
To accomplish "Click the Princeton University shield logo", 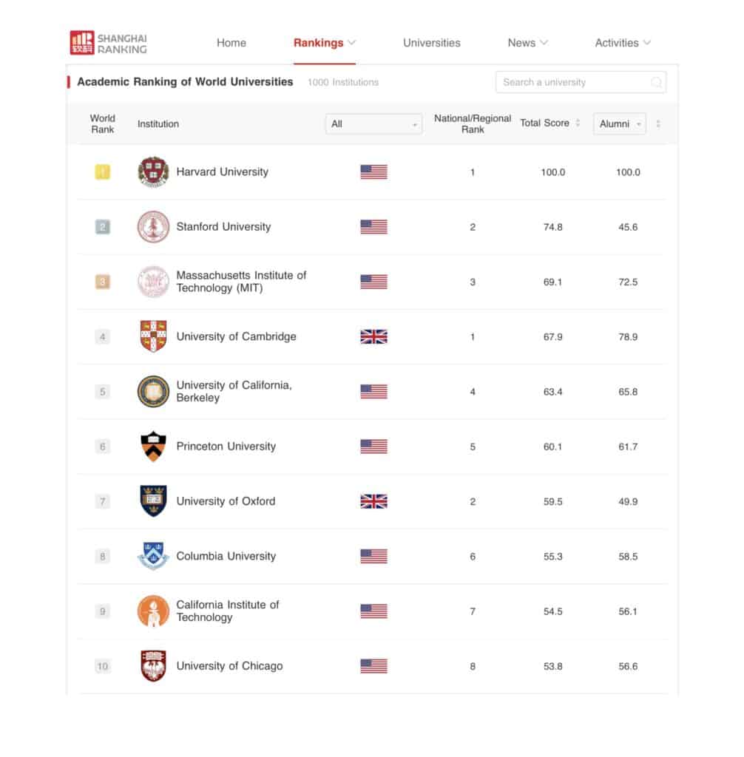I will [153, 447].
